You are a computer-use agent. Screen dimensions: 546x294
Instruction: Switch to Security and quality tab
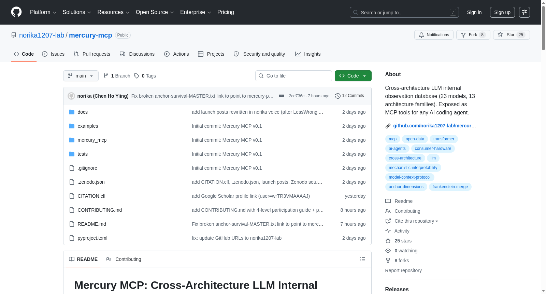click(x=259, y=54)
